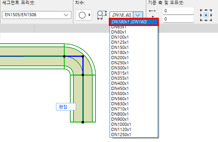
Task: Pick DN355x1 in the dropdown list
Action: [x=134, y=78]
